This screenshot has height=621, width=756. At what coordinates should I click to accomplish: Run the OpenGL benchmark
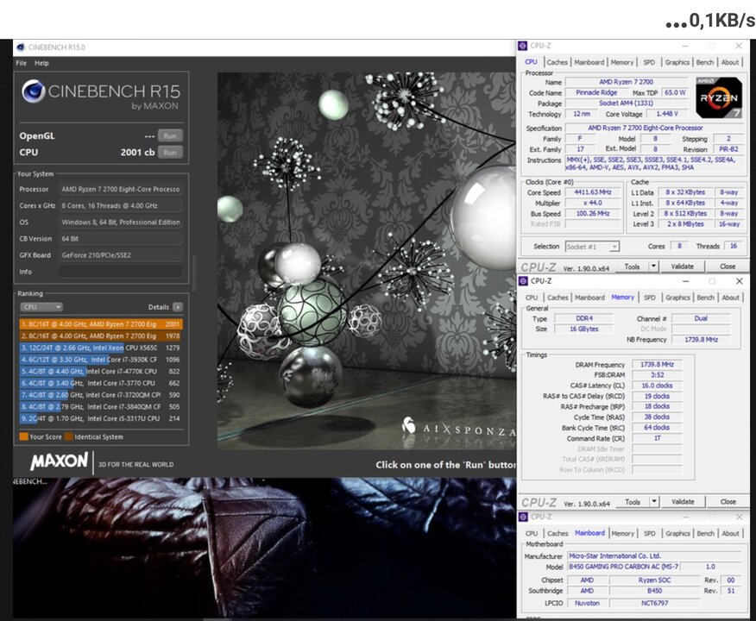pyautogui.click(x=170, y=136)
